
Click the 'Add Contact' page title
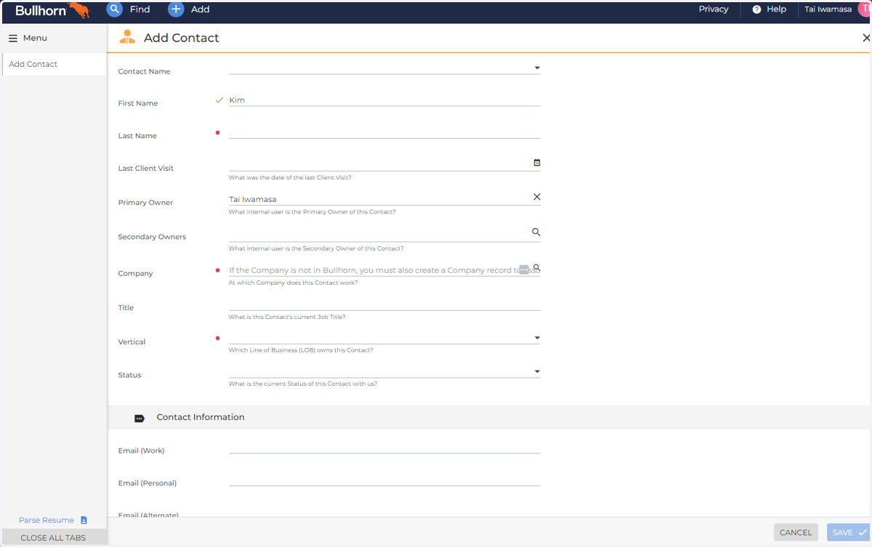[x=182, y=38]
